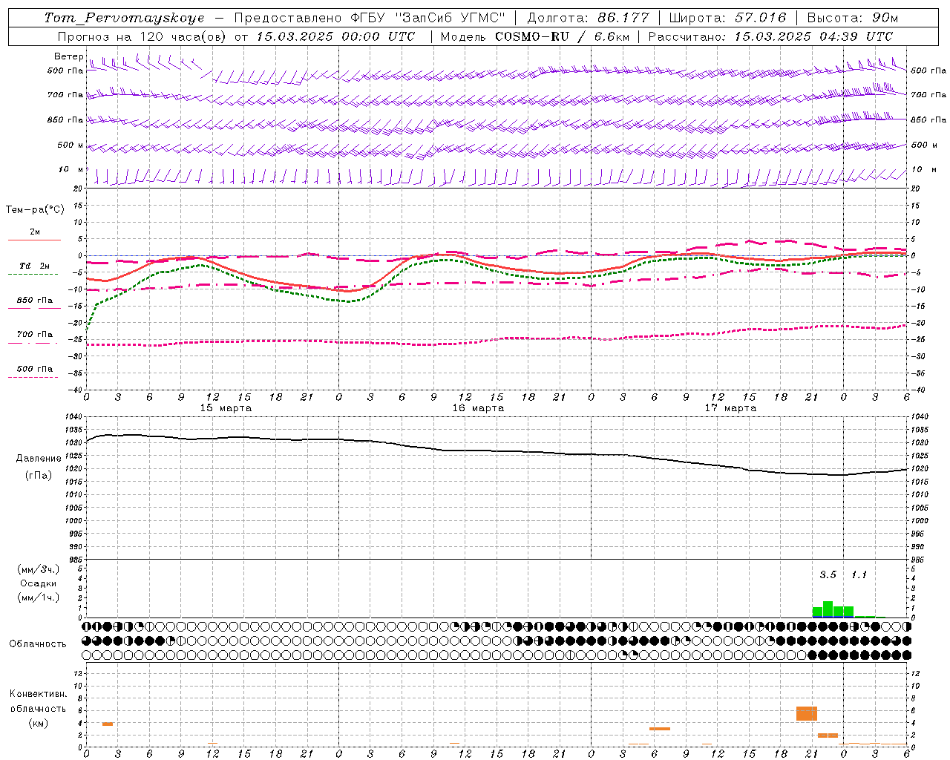The height and width of the screenshot is (760, 950).
Task: Click the 500 гПа entry in temperature legend
Action: coord(34,369)
